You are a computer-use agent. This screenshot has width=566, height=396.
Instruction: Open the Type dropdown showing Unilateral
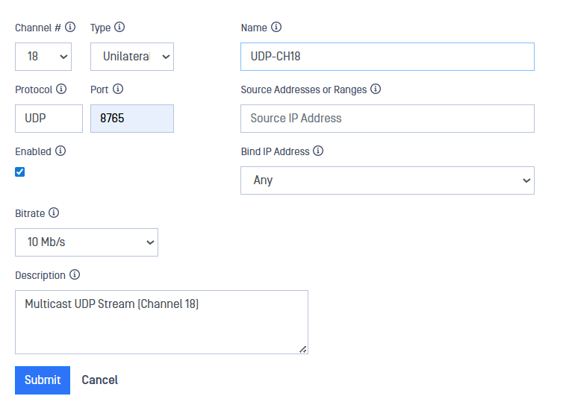(x=132, y=57)
